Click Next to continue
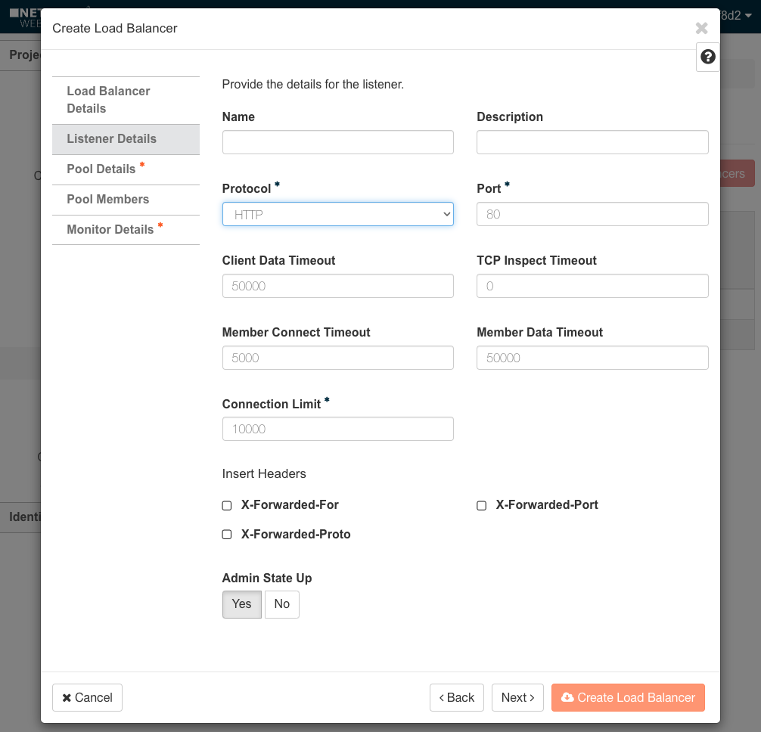Screen dimensions: 761x732 (x=517, y=697)
